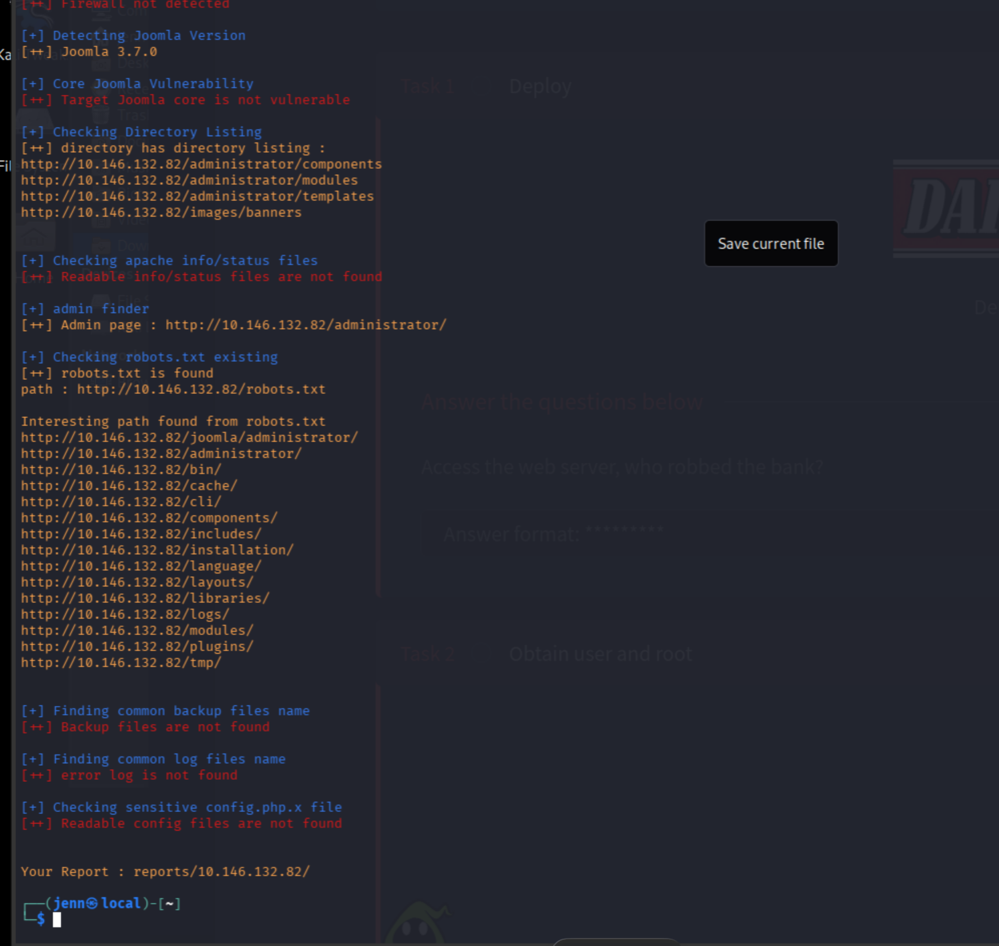Click the 'Your Report : reports/10.146.132.82/' line
This screenshot has width=999, height=946.
165,872
